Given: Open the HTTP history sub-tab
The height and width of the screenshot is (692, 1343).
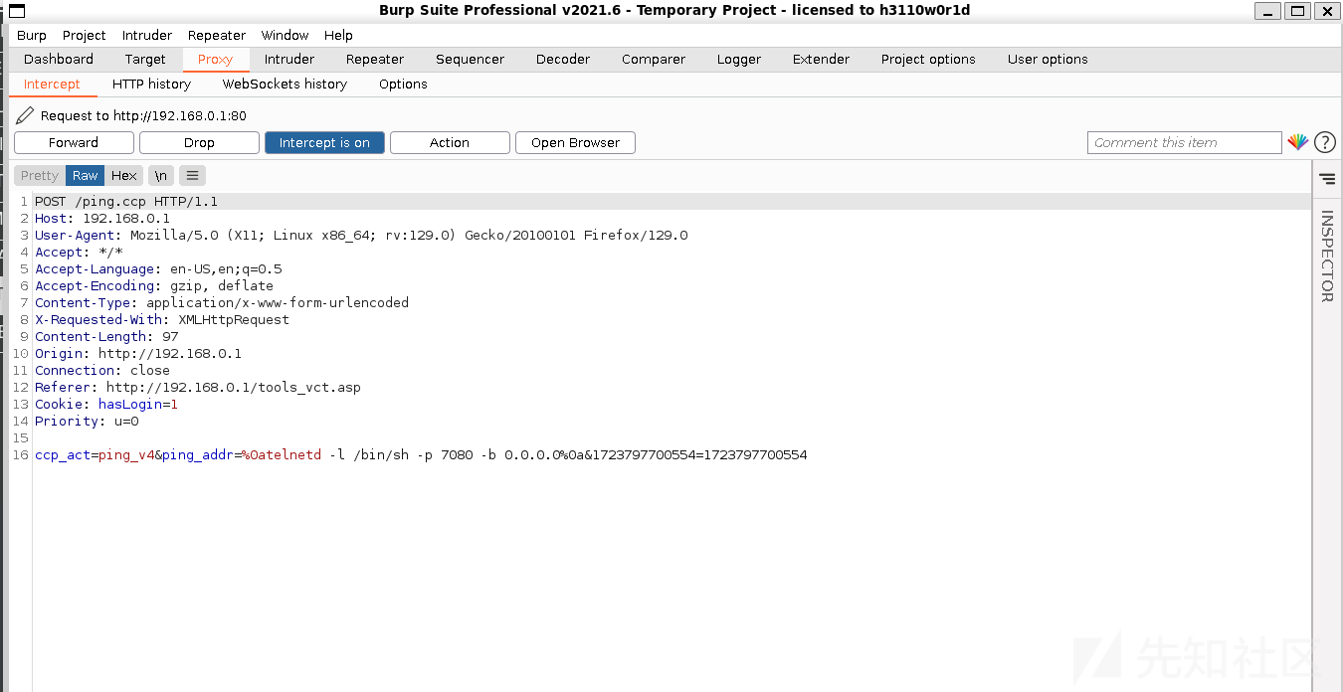Looking at the screenshot, I should coord(151,85).
